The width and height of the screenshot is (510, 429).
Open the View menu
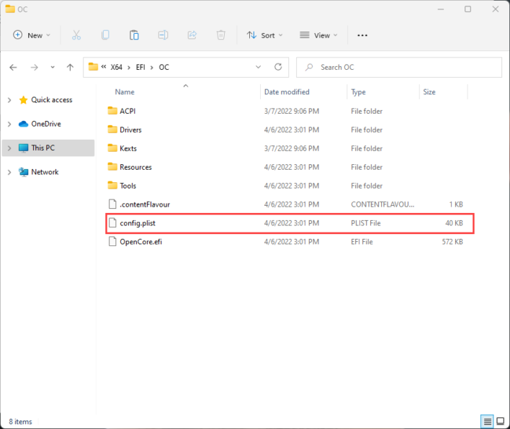[318, 35]
